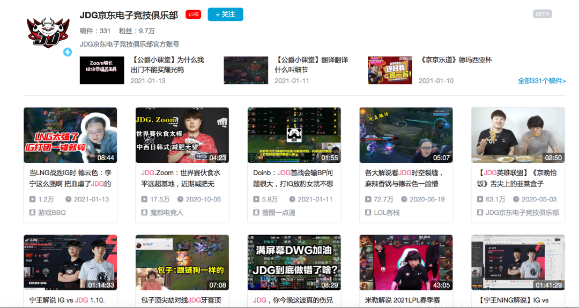Click the play count icon beside 17.5万
This screenshot has height=308, width=579.
pos(144,199)
